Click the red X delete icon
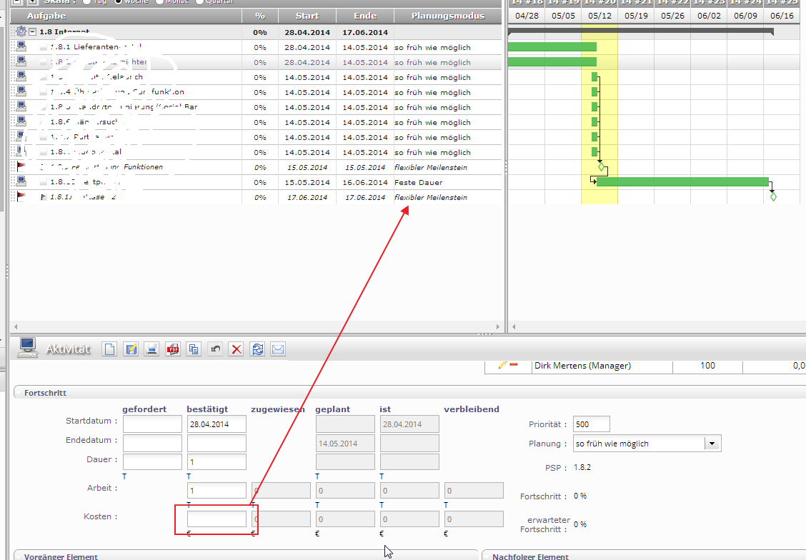806x560 pixels. coord(237,349)
